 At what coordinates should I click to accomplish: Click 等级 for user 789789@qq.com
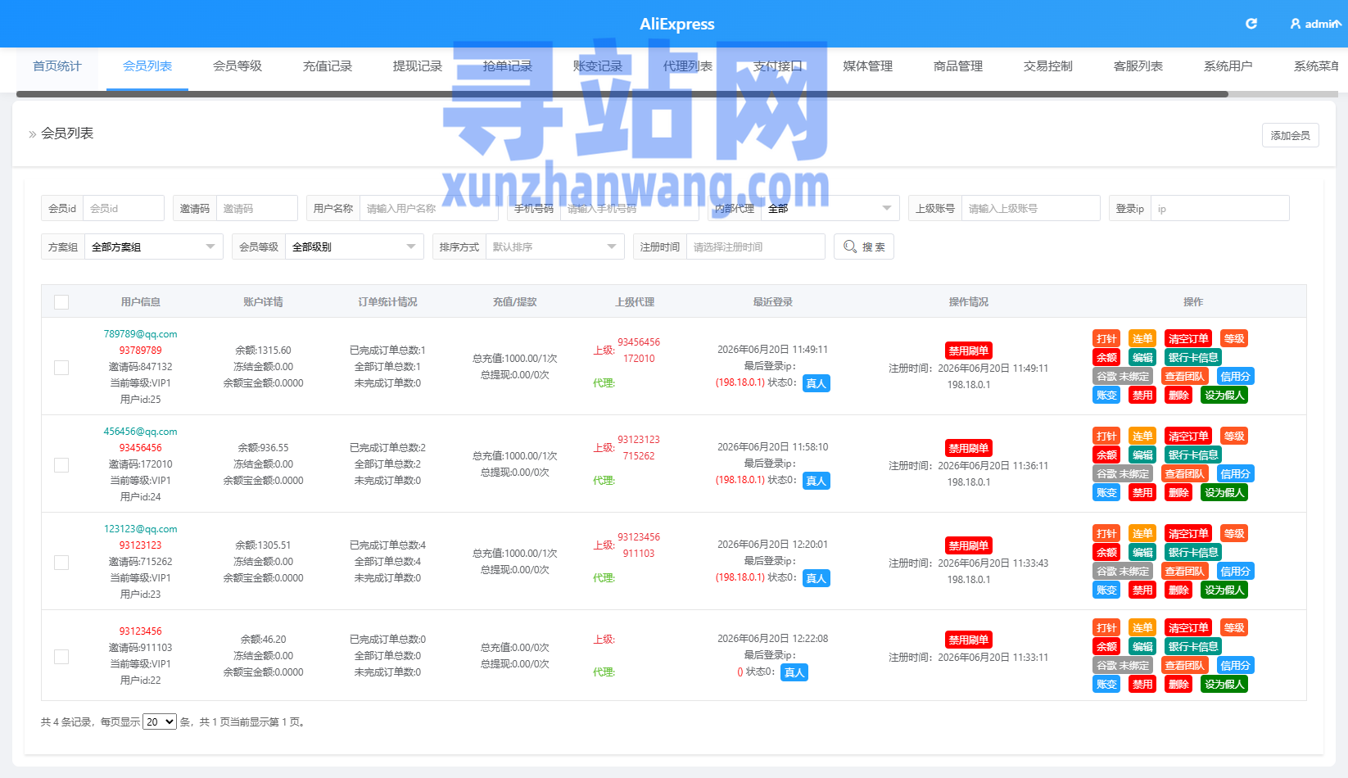click(x=1234, y=339)
